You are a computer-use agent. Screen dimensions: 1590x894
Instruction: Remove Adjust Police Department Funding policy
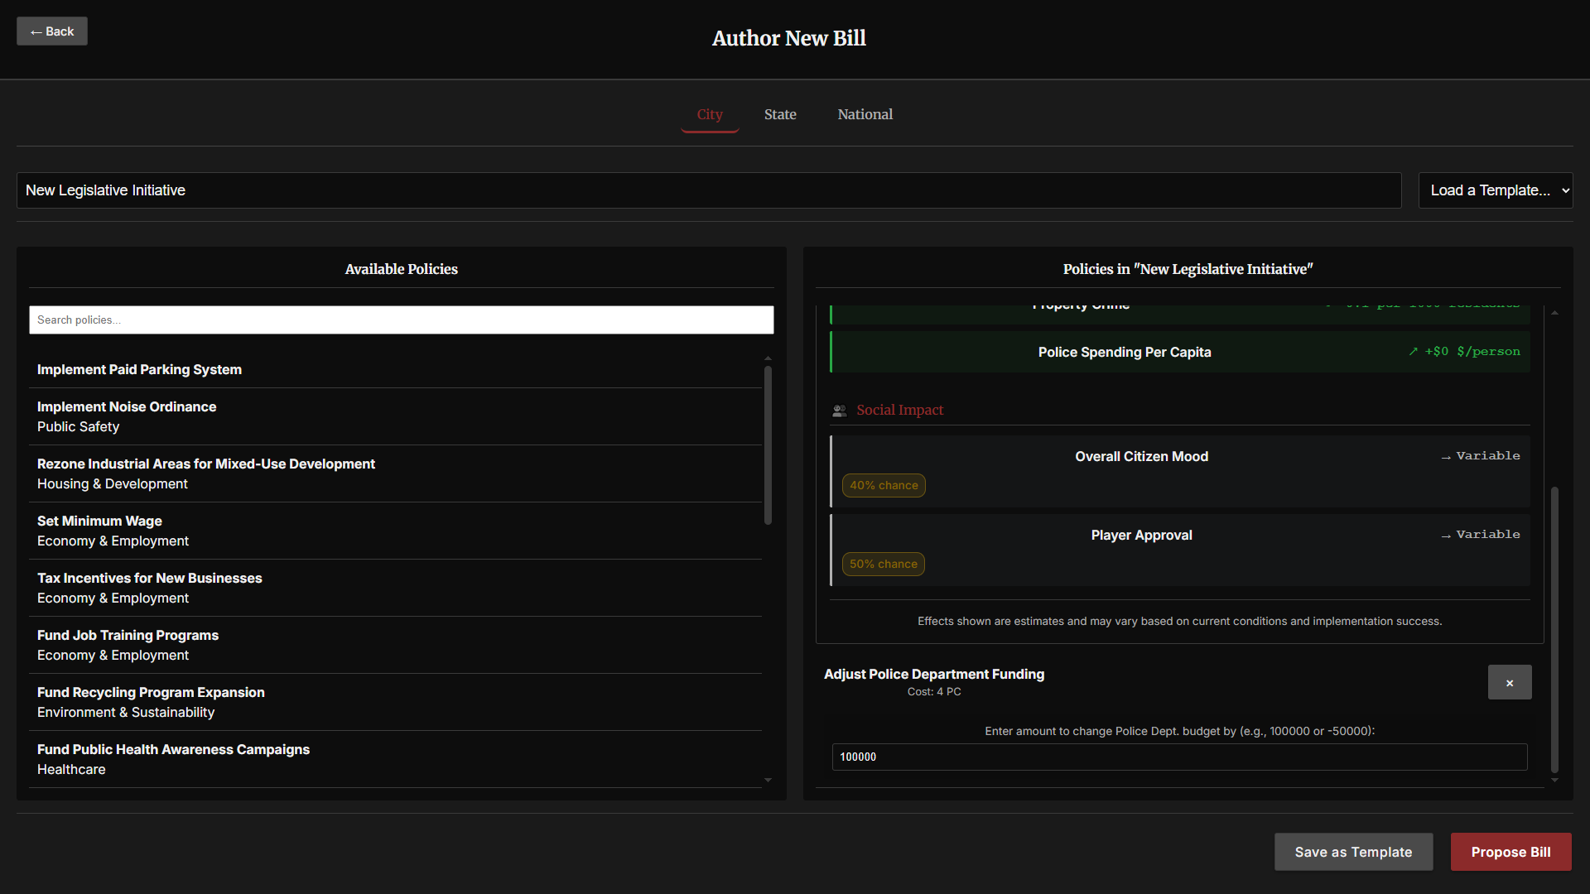coord(1509,682)
